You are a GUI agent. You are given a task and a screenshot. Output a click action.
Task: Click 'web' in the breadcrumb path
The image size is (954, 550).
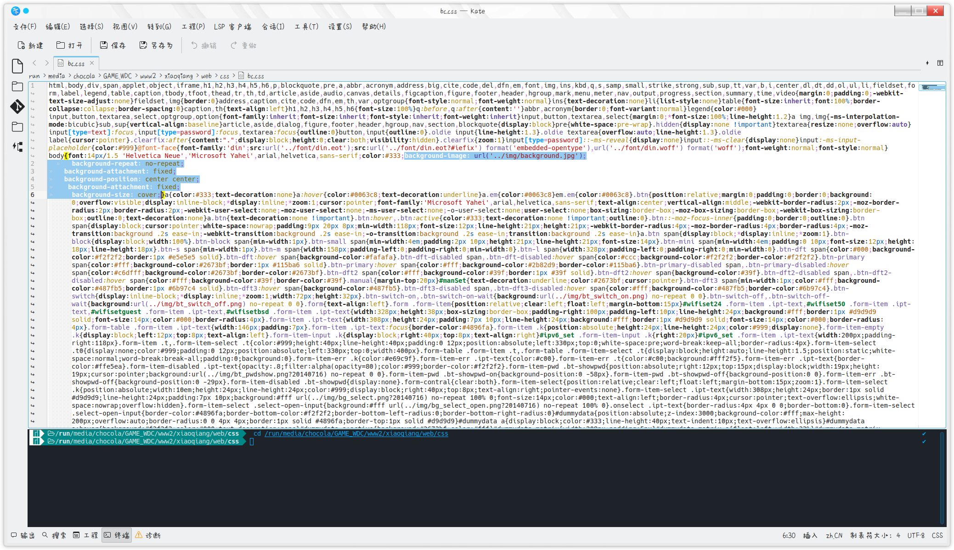[206, 76]
